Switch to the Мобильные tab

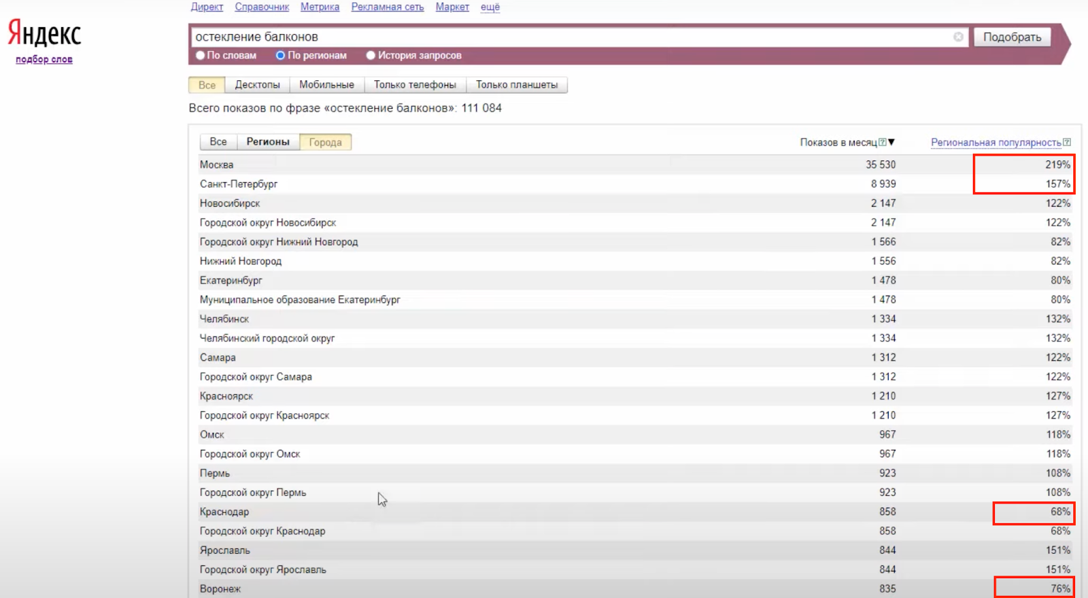click(326, 85)
